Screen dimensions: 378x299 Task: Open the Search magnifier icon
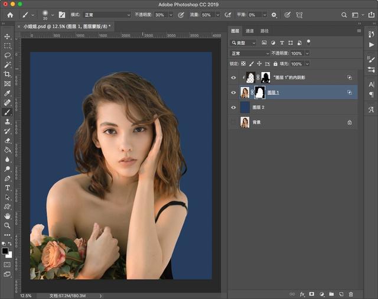[x=344, y=15]
